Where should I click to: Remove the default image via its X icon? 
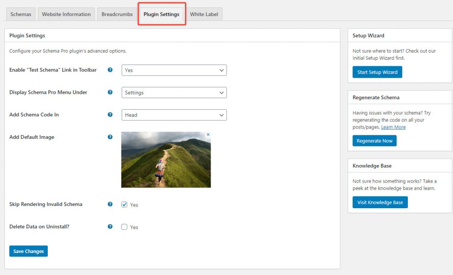208,134
